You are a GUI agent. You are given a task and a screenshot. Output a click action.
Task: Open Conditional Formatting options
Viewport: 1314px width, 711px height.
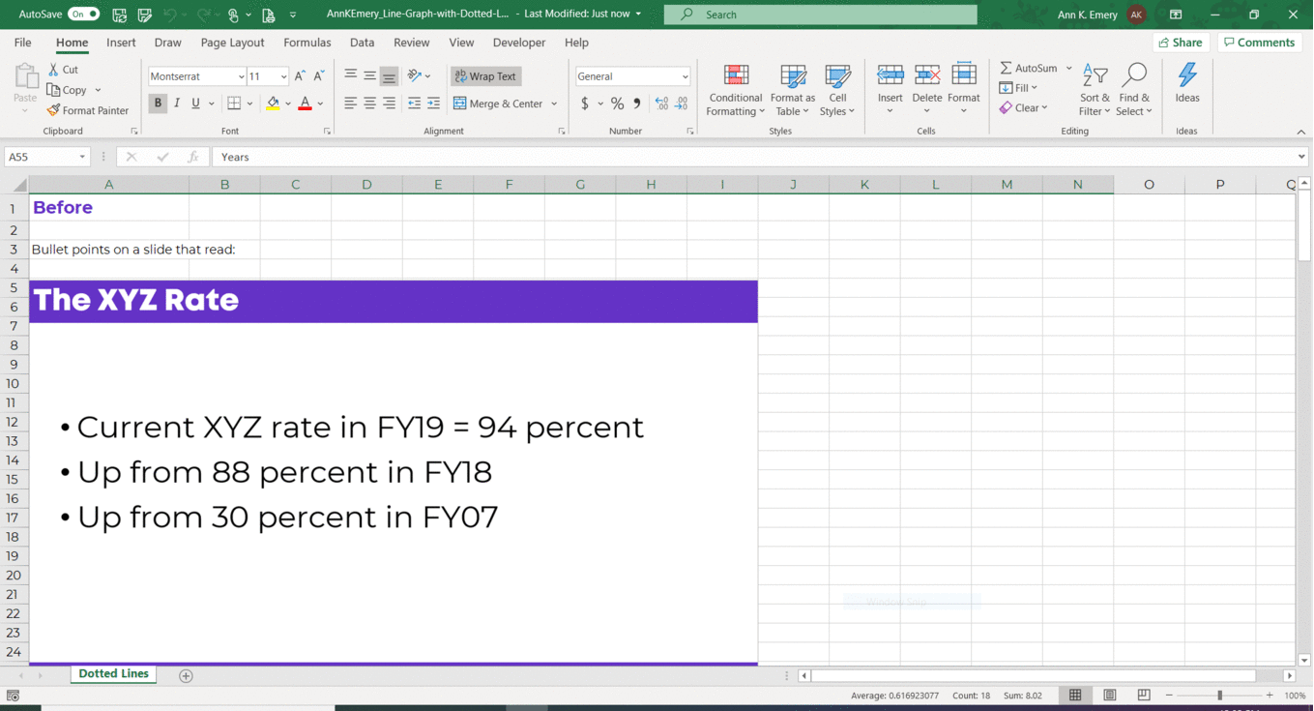point(735,89)
